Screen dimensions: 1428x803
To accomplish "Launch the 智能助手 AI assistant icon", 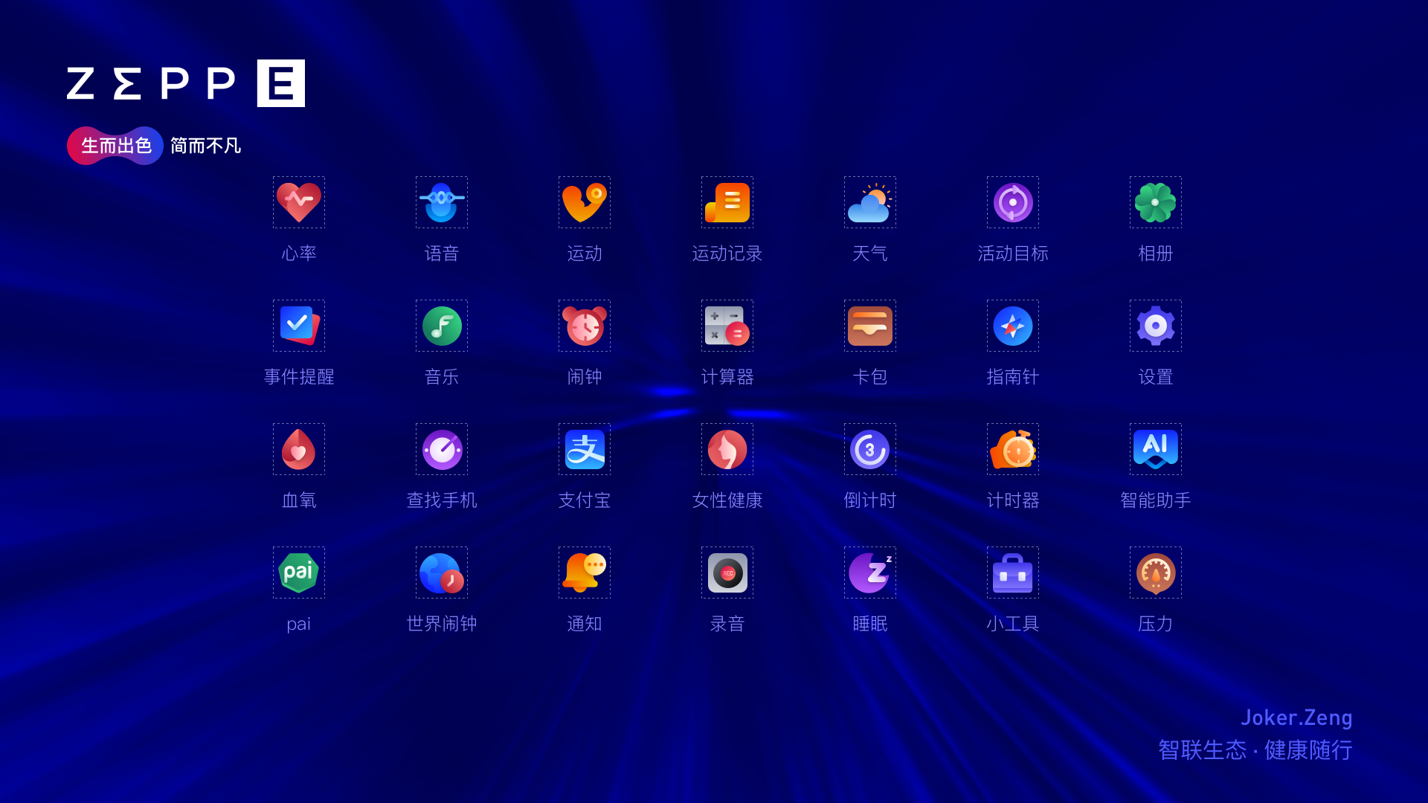I will (x=1156, y=449).
